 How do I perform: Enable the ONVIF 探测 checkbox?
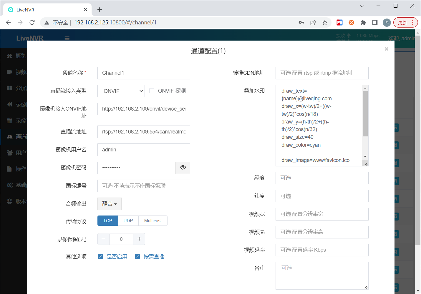(152, 91)
